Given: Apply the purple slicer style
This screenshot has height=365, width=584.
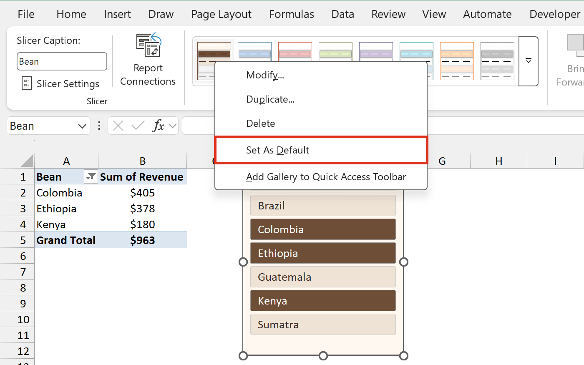Looking at the screenshot, I should [x=376, y=52].
